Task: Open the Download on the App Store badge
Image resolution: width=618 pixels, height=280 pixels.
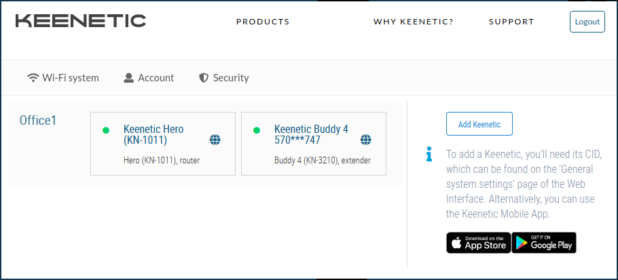Action: (x=477, y=243)
